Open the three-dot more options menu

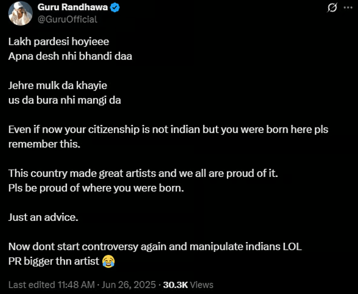(x=348, y=7)
